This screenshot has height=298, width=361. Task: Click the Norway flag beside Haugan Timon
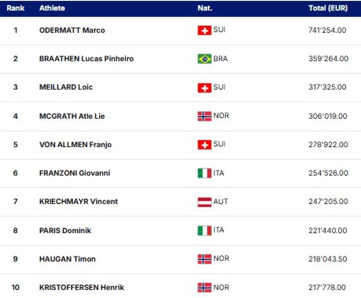pos(204,259)
